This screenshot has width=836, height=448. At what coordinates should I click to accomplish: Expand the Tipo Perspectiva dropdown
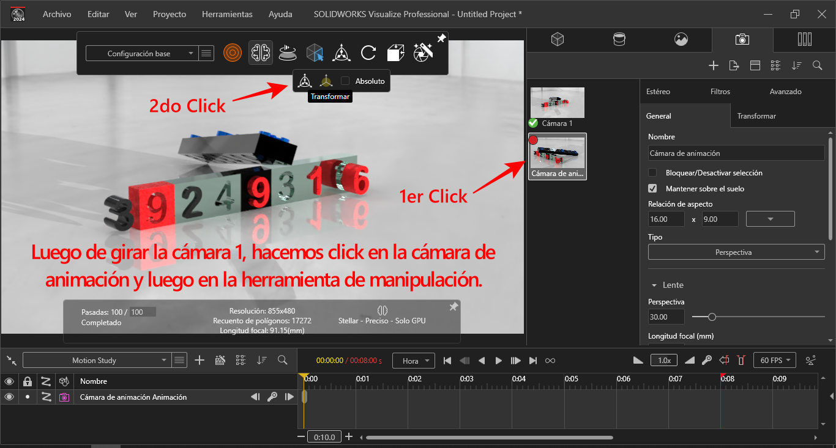[736, 252]
